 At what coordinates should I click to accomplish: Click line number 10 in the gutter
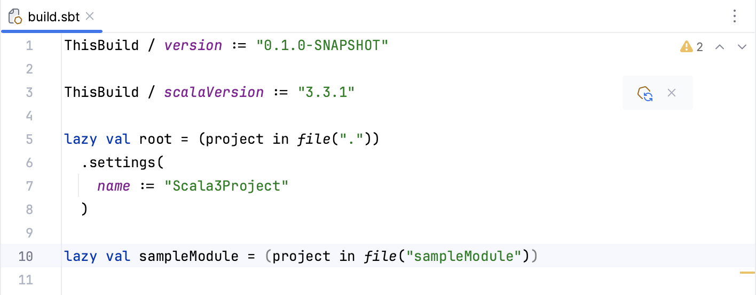coord(26,256)
